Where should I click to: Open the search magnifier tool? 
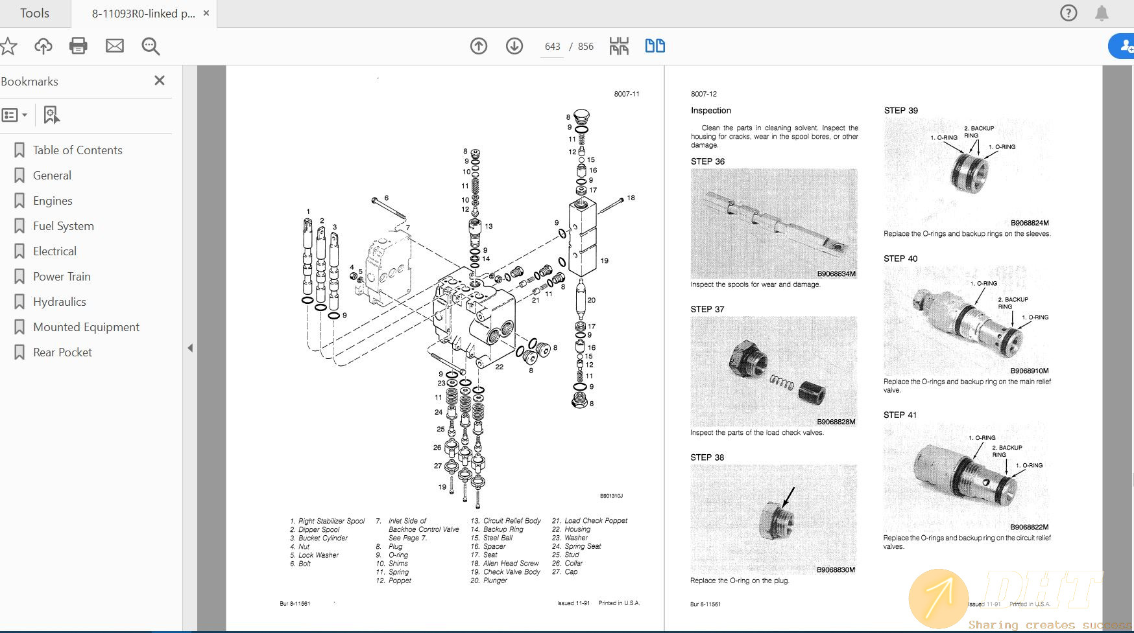pyautogui.click(x=151, y=46)
